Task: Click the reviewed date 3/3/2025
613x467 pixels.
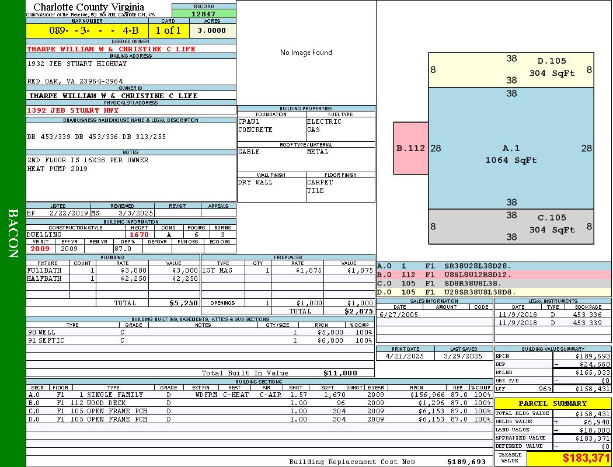Action: pyautogui.click(x=135, y=214)
